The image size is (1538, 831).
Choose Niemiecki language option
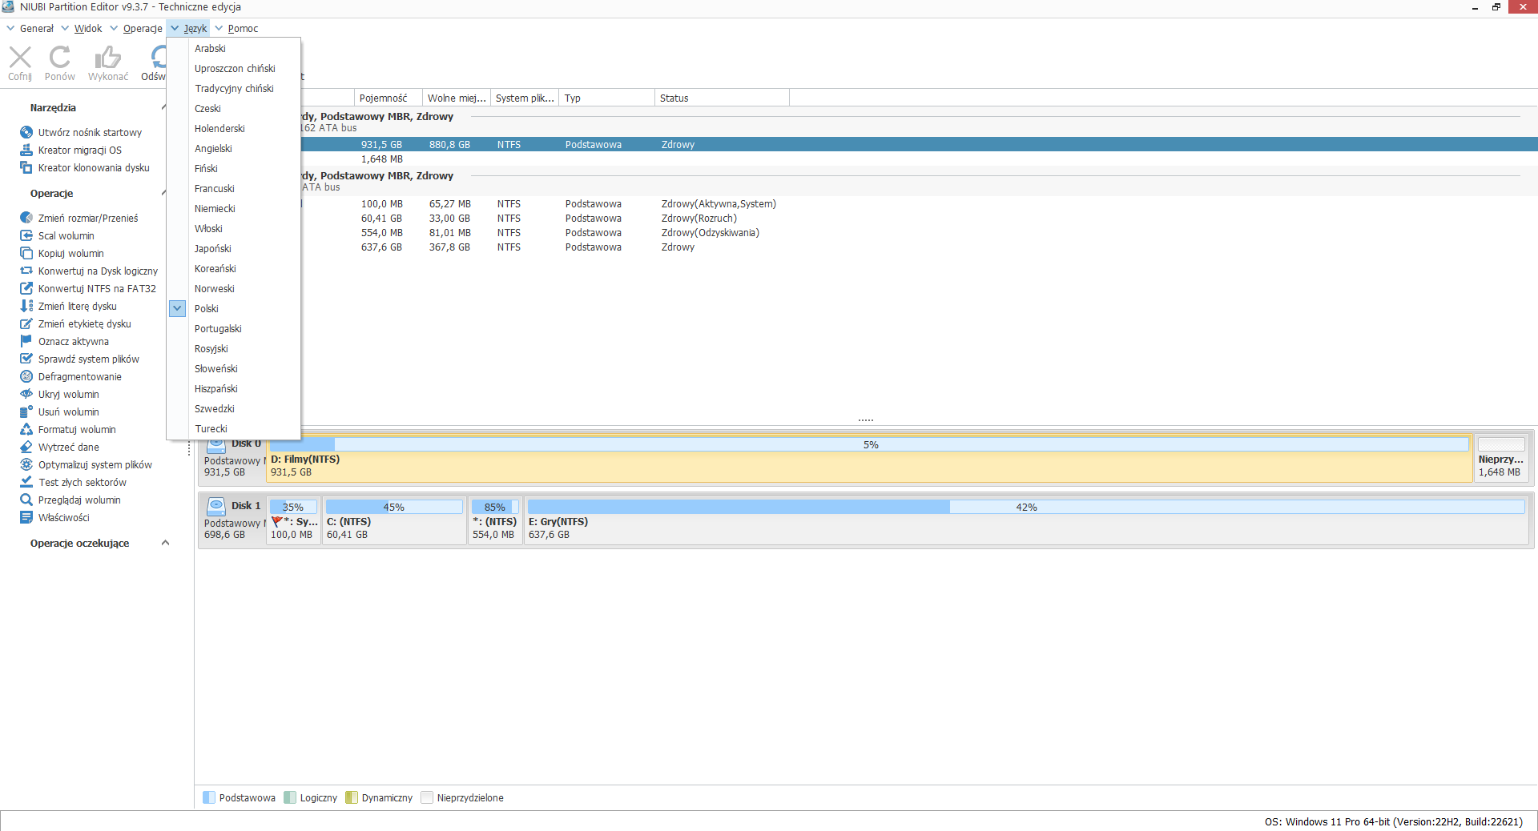pyautogui.click(x=215, y=208)
